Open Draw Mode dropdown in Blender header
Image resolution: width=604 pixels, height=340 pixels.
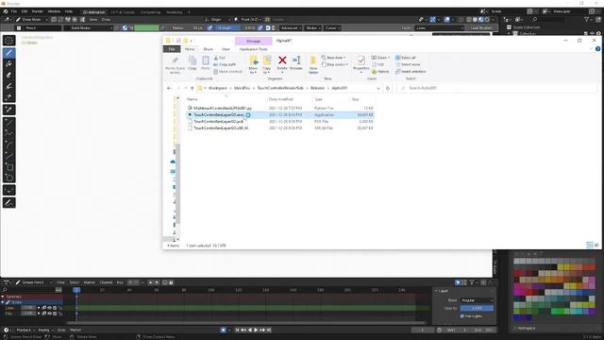click(x=31, y=19)
